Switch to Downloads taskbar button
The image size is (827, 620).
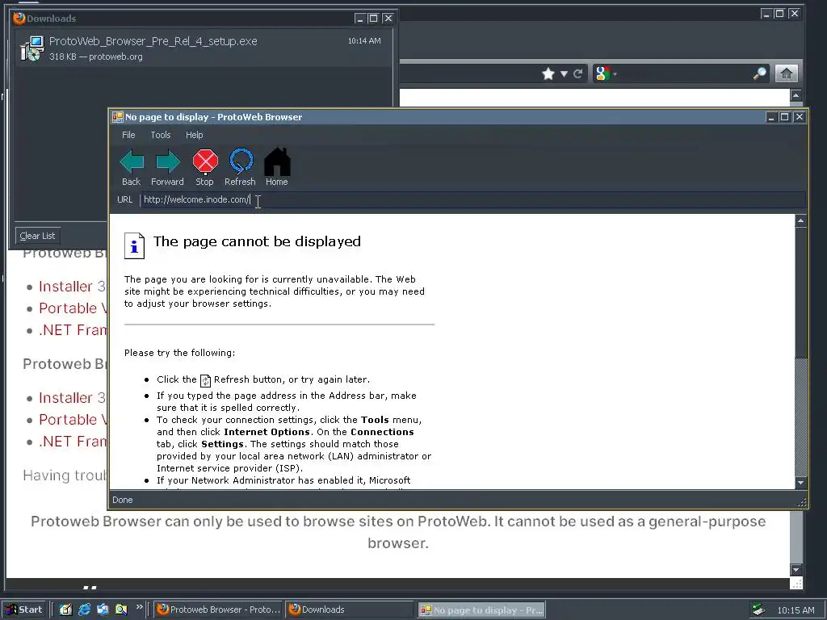pos(349,610)
